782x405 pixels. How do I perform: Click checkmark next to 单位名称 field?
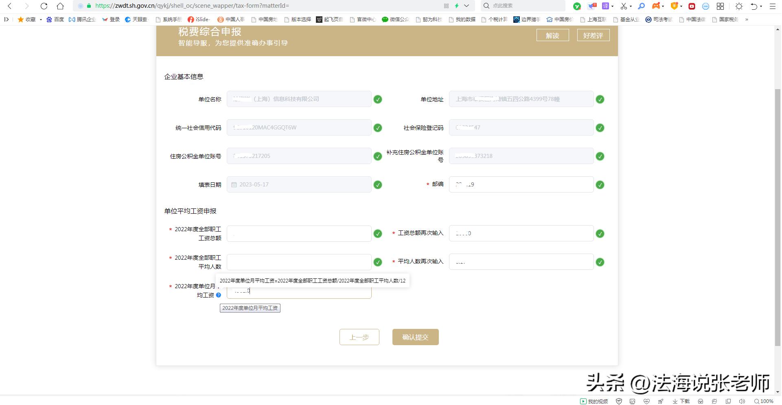(x=378, y=99)
